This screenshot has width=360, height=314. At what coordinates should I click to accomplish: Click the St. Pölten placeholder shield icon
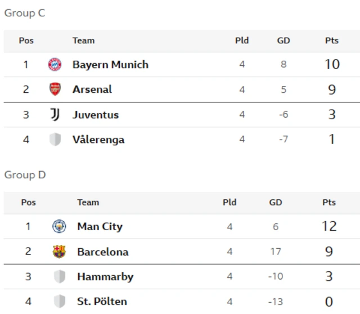[60, 301]
